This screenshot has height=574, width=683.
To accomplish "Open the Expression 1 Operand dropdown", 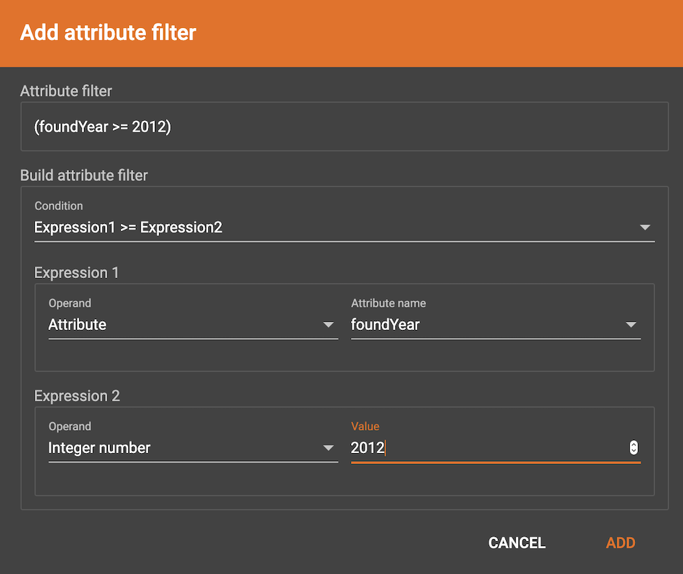I will click(191, 325).
